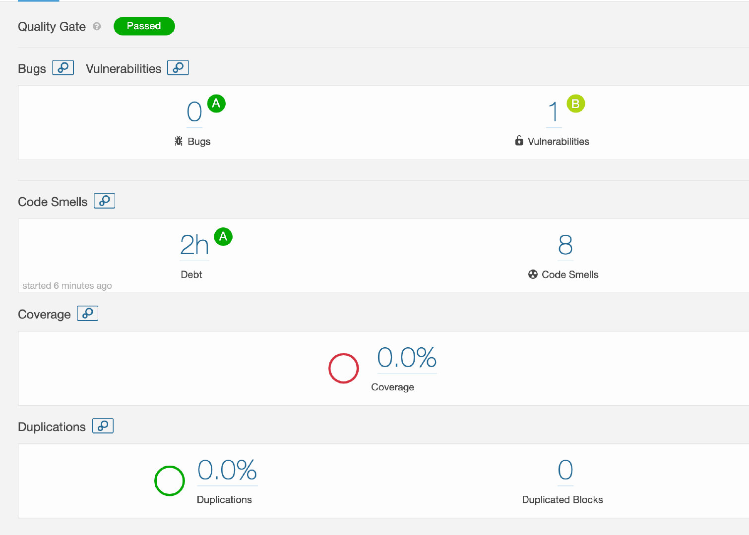This screenshot has height=535, width=749.
Task: Click the B rating badge for Vulnerabilities
Action: pyautogui.click(x=575, y=104)
